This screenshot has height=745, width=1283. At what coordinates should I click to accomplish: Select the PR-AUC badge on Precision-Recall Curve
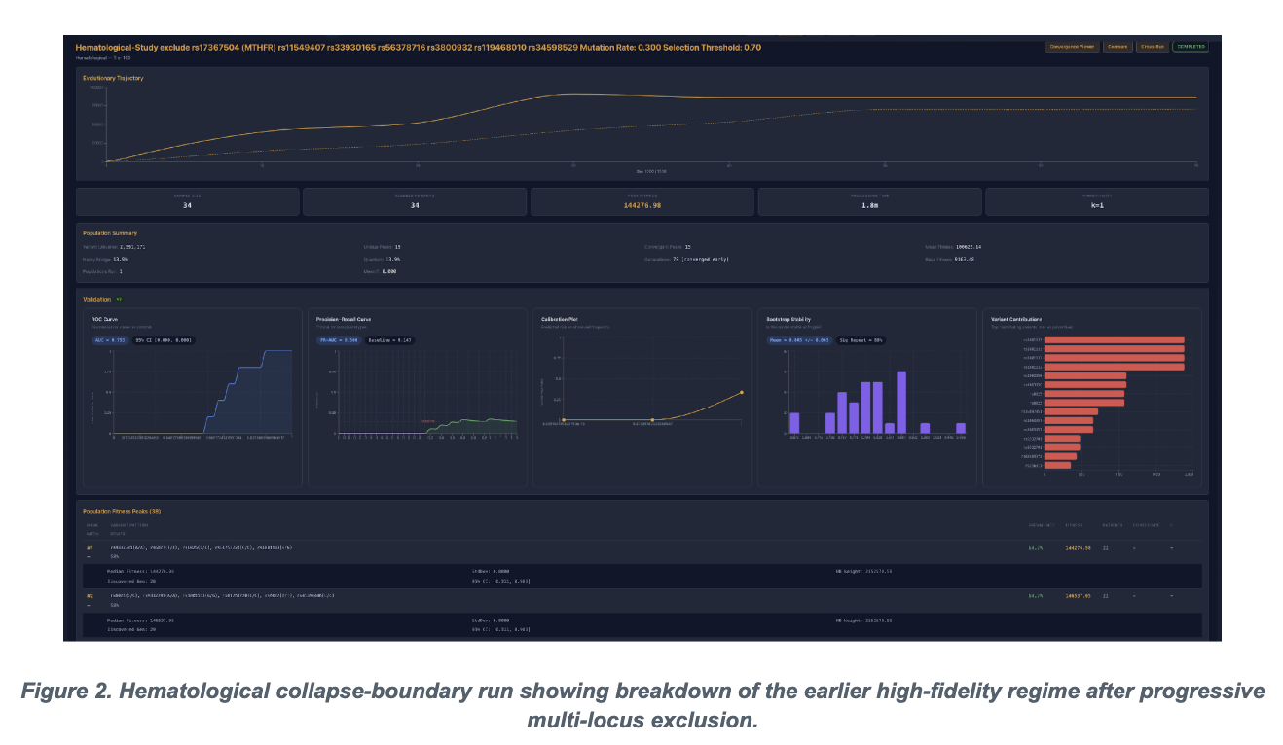[339, 340]
